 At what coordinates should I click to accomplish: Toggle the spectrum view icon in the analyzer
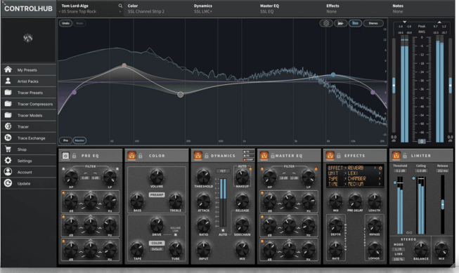pos(355,23)
